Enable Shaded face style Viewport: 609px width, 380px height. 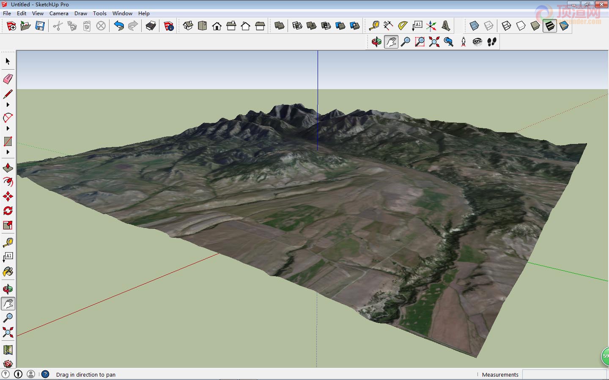535,26
